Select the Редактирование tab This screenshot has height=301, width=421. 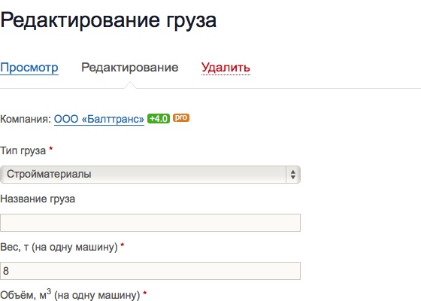pos(129,68)
